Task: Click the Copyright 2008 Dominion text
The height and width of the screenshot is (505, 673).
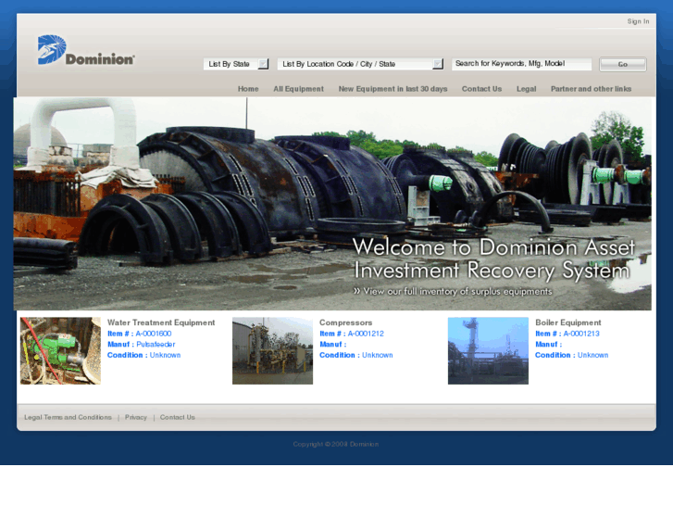Action: tap(336, 444)
